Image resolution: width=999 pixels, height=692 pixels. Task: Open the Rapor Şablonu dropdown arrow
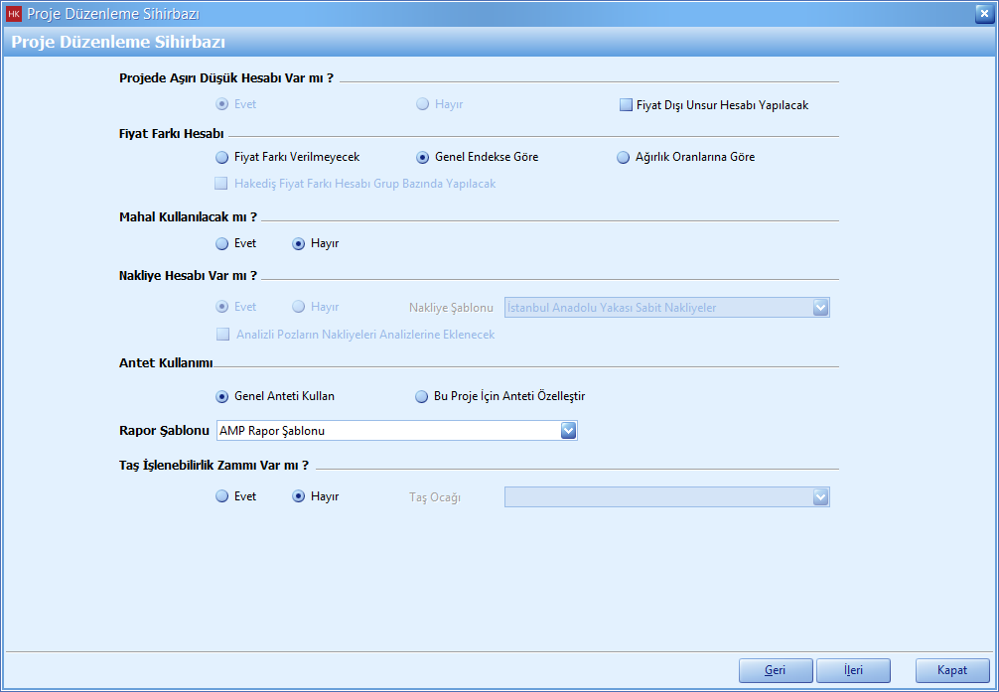(x=568, y=431)
